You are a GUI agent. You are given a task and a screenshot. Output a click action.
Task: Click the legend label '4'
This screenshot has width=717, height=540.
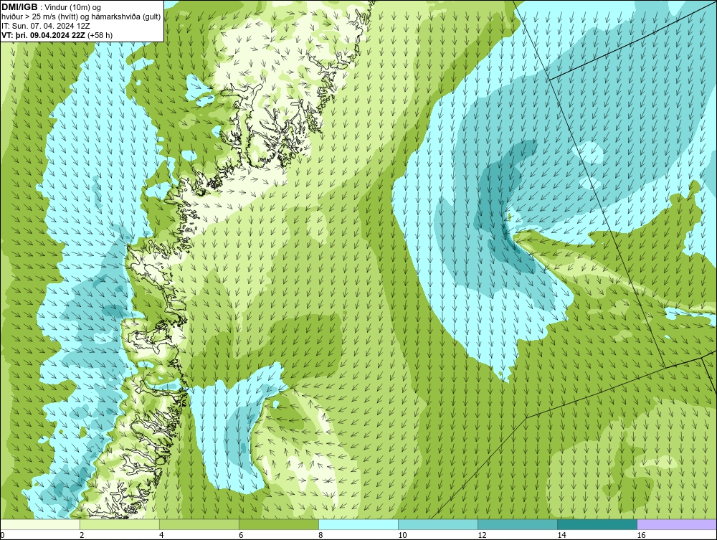click(x=161, y=535)
